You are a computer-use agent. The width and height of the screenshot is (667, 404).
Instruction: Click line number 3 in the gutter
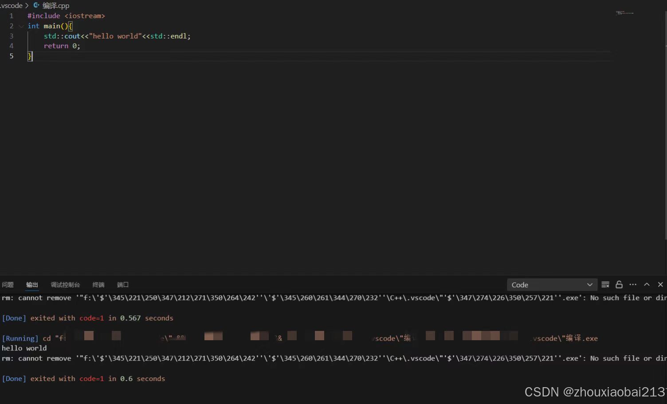[x=11, y=36]
